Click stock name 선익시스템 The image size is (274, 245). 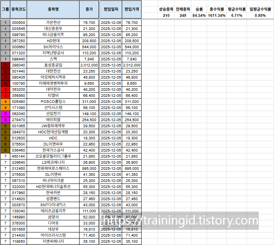point(53,108)
